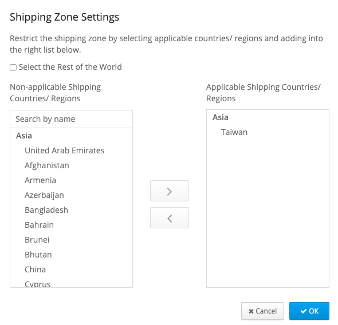The height and width of the screenshot is (325, 338).
Task: Click the right-arrow add country button
Action: [x=170, y=191]
